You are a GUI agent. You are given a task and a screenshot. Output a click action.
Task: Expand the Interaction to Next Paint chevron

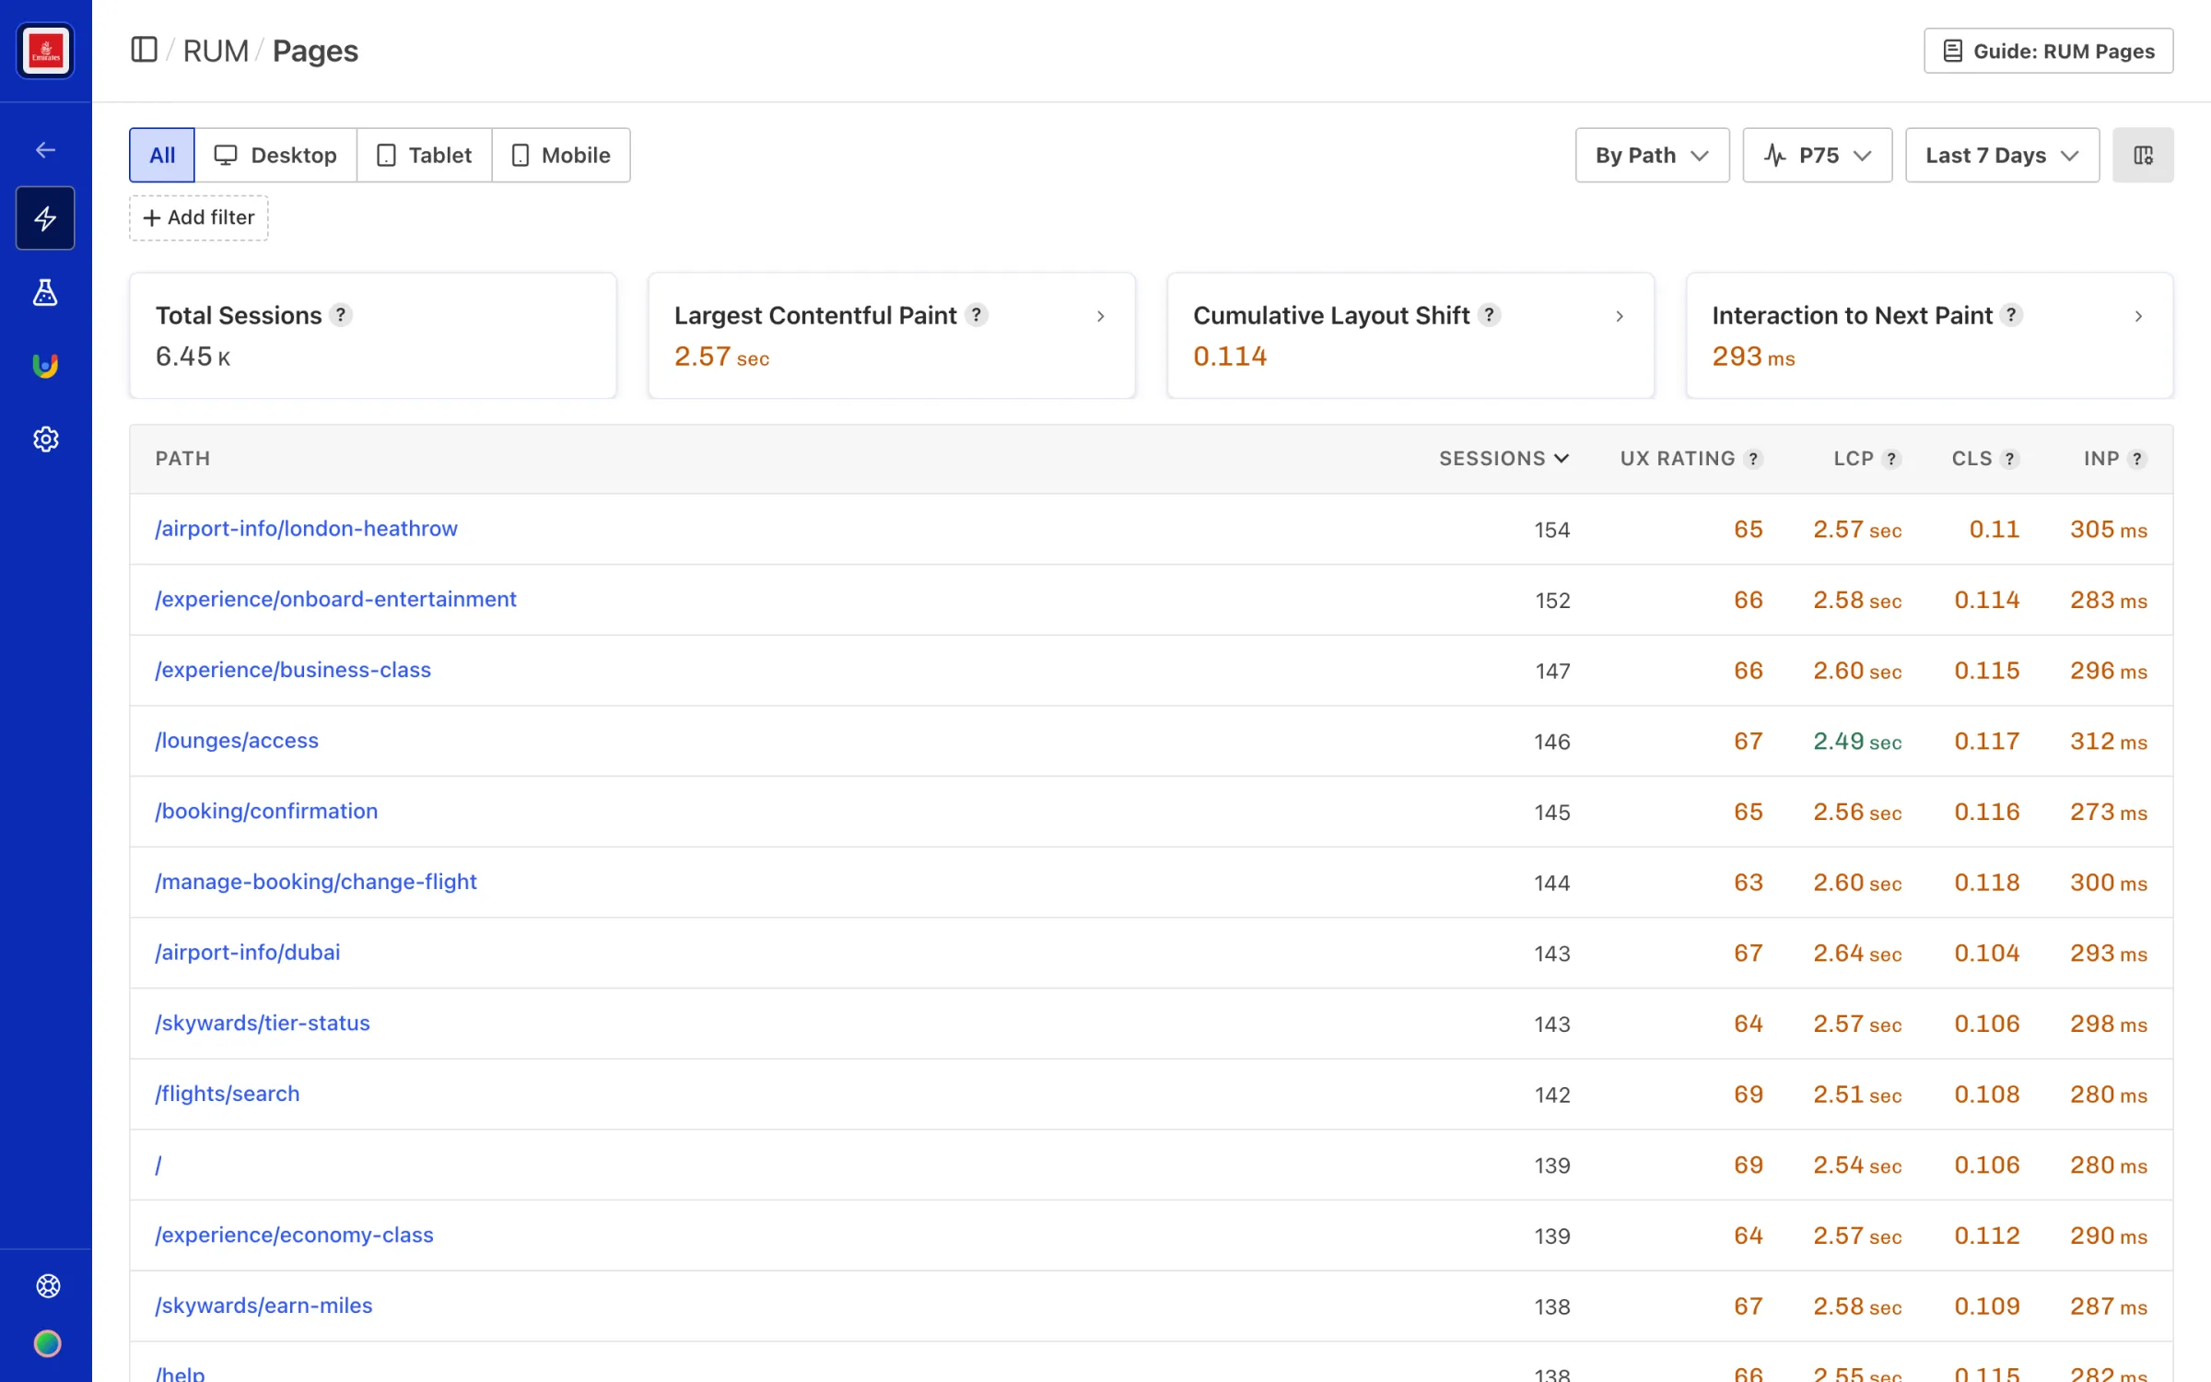click(2138, 316)
